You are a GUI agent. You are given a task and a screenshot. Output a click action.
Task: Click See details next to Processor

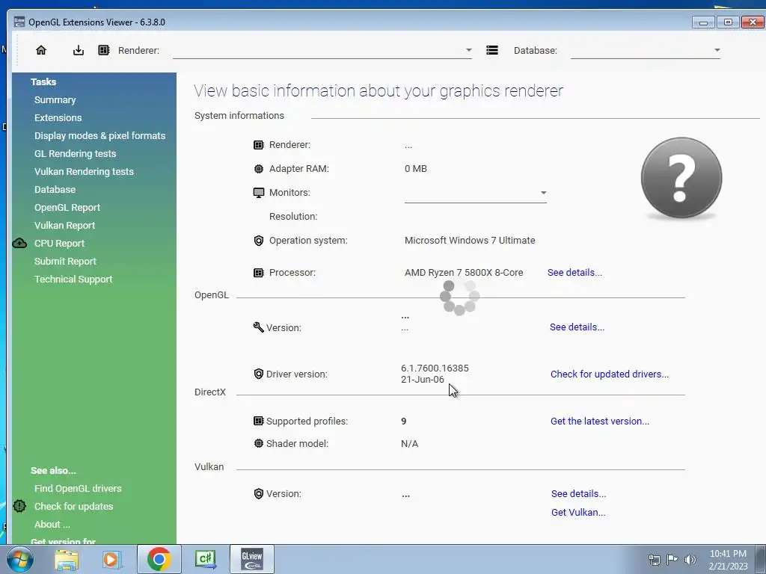(x=574, y=273)
